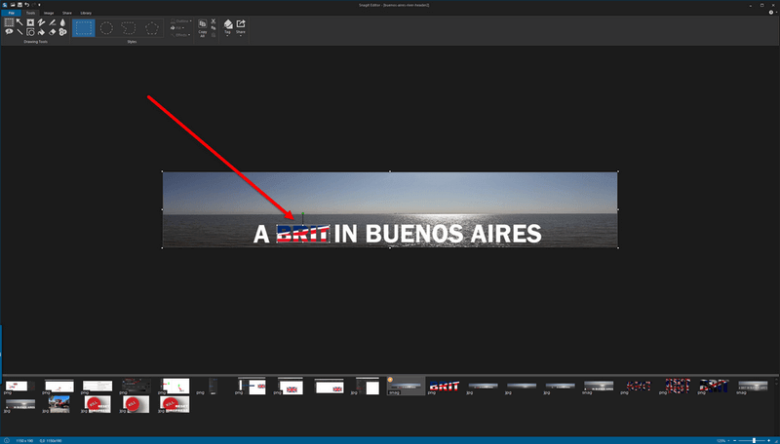Switch to the Image ribbon tab
780x444 pixels.
tap(49, 13)
